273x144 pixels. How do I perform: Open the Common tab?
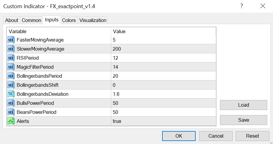click(32, 20)
